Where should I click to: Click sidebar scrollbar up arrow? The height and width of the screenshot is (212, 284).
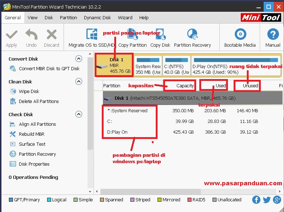90,54
